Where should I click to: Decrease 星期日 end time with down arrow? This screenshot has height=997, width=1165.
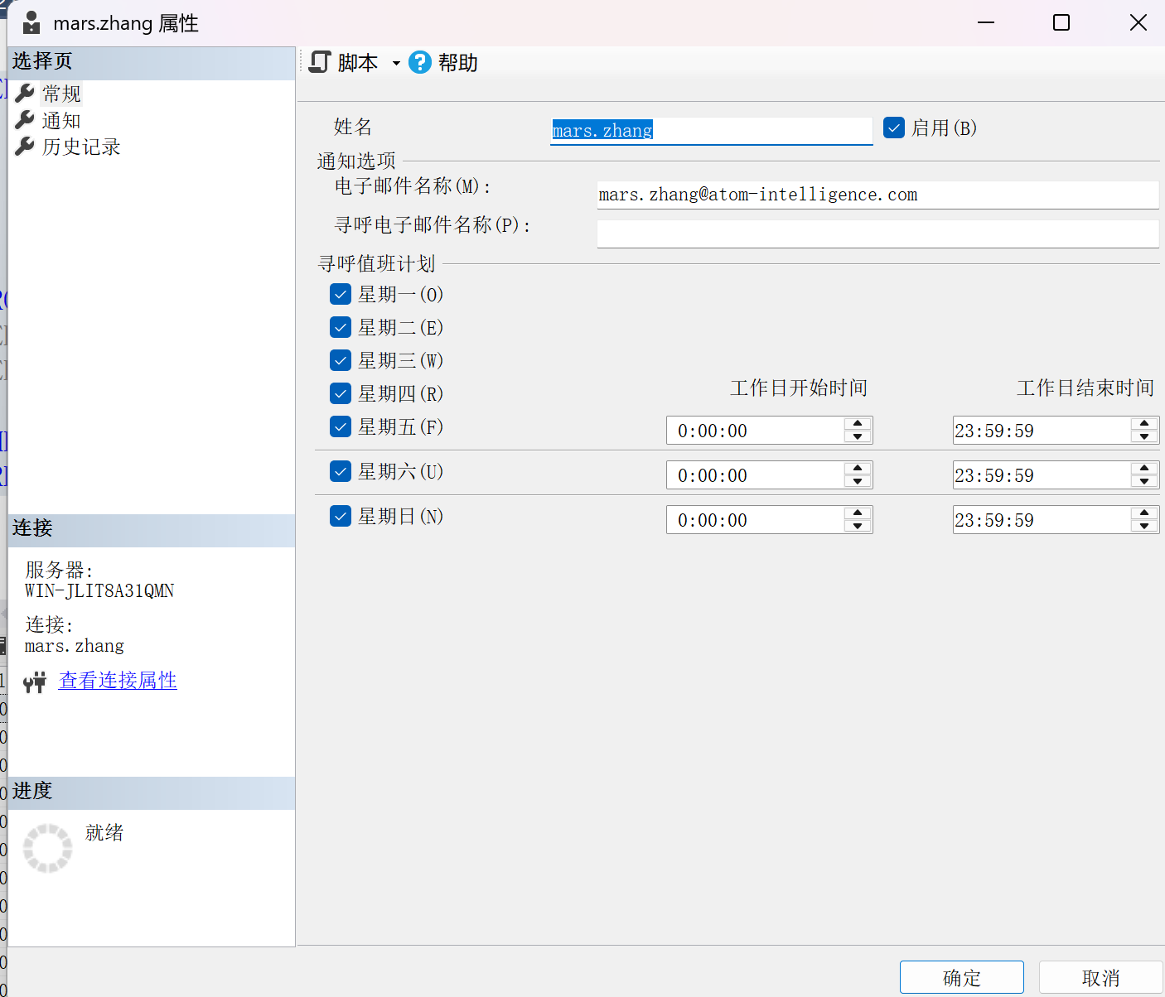[1144, 526]
